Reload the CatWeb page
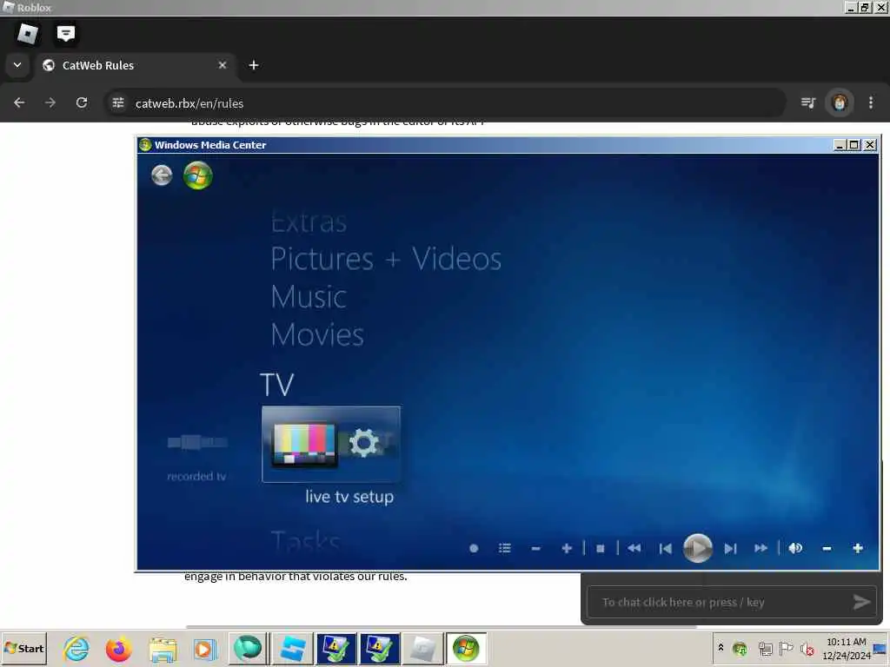This screenshot has width=890, height=667. [x=82, y=102]
